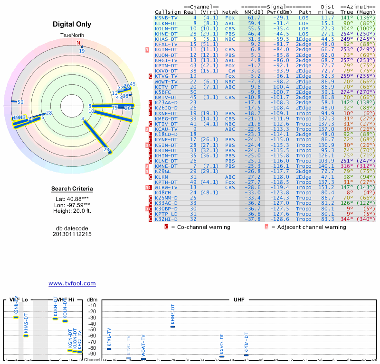Click the KFXL-TV marker in the UHF chart
The width and height of the screenshot is (380, 364).
click(x=109, y=349)
